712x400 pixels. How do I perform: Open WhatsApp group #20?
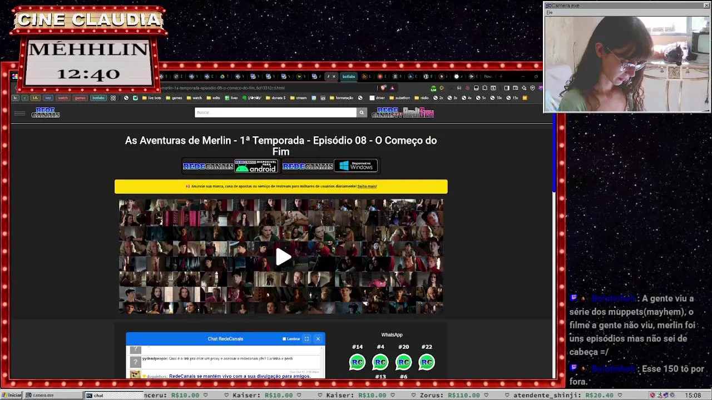tap(403, 362)
